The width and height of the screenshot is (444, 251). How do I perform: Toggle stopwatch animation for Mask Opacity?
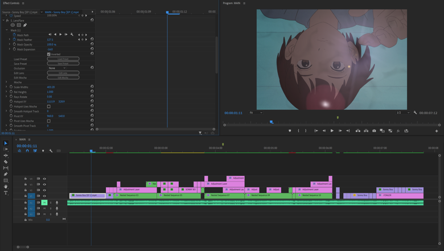14,44
